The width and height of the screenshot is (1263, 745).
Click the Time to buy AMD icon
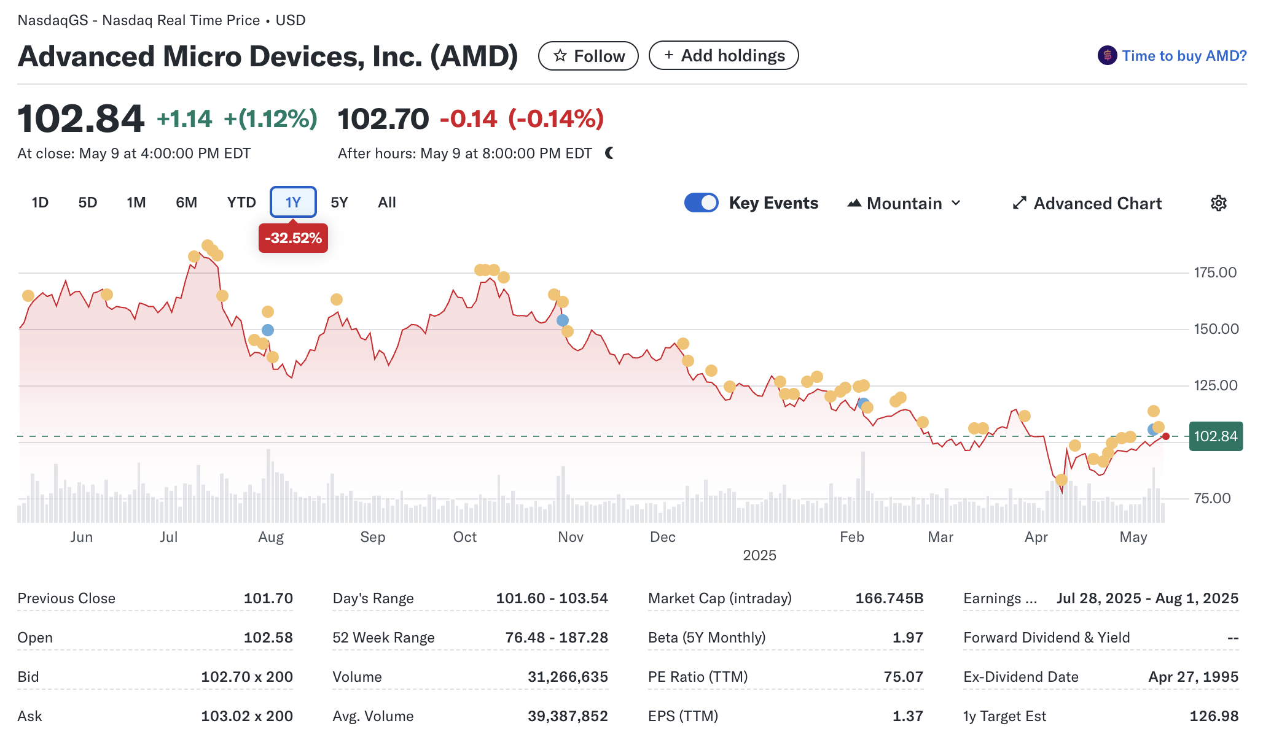1107,56
